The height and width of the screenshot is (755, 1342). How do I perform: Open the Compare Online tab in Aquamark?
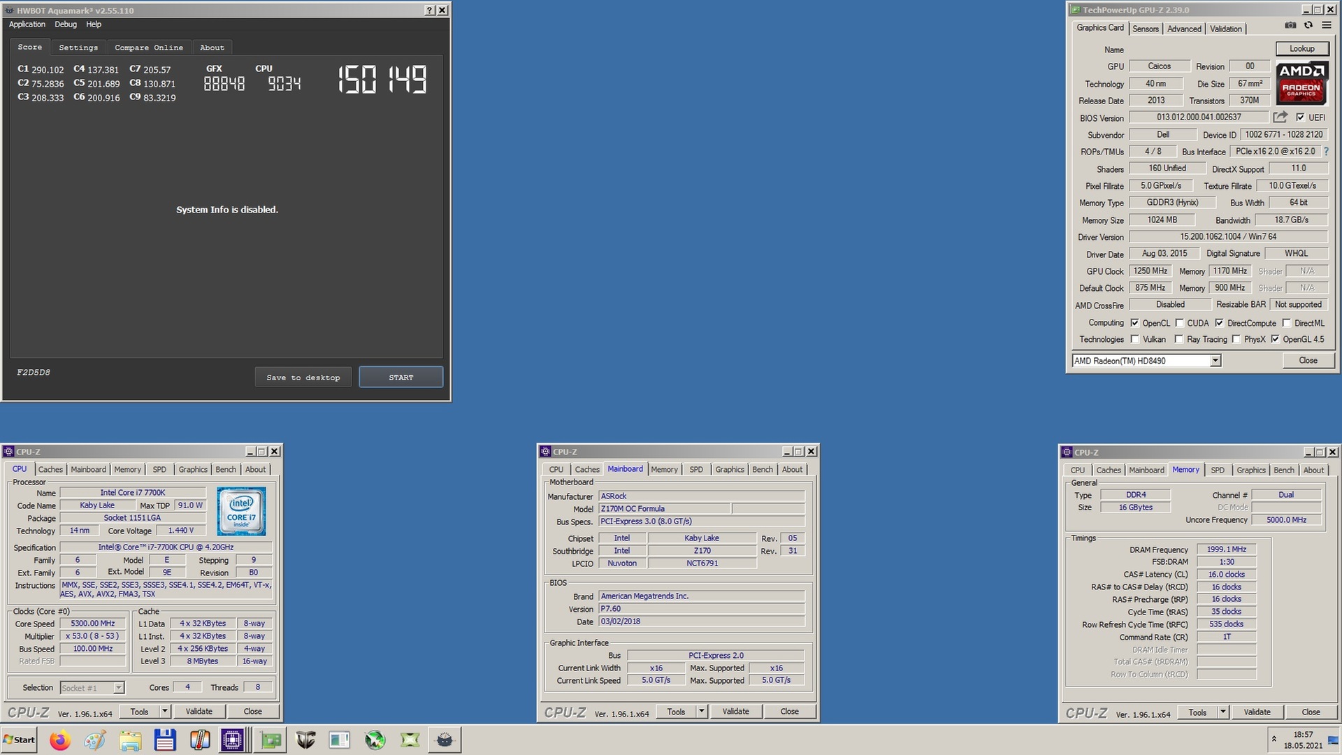tap(149, 48)
